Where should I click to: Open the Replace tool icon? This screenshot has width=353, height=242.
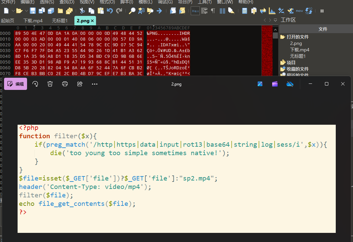click(141, 10)
